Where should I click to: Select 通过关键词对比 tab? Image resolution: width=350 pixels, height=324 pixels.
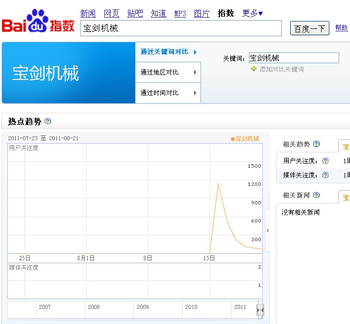tap(168, 52)
